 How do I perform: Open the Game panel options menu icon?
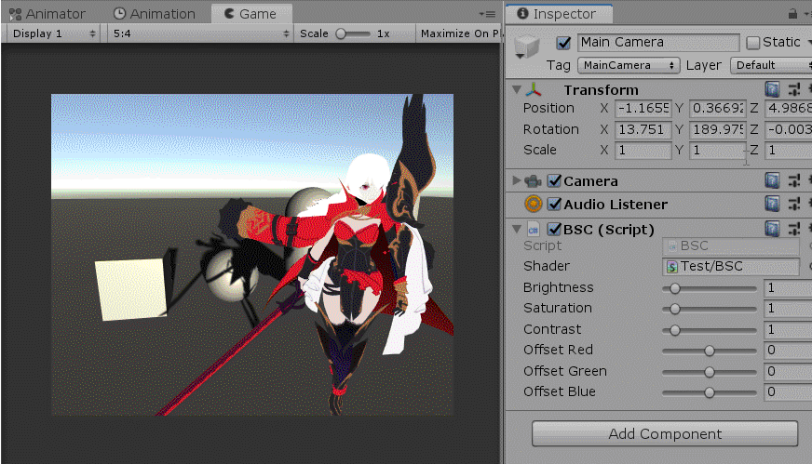click(x=487, y=14)
